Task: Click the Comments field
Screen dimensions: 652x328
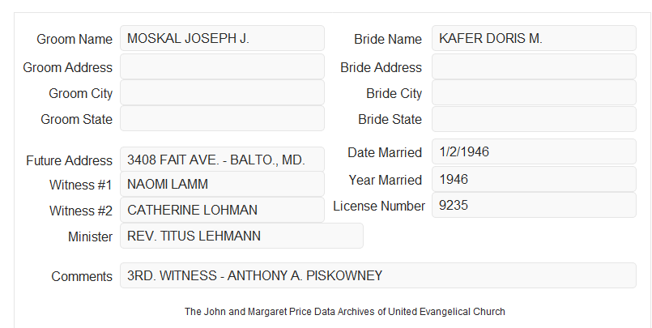Action: point(378,275)
